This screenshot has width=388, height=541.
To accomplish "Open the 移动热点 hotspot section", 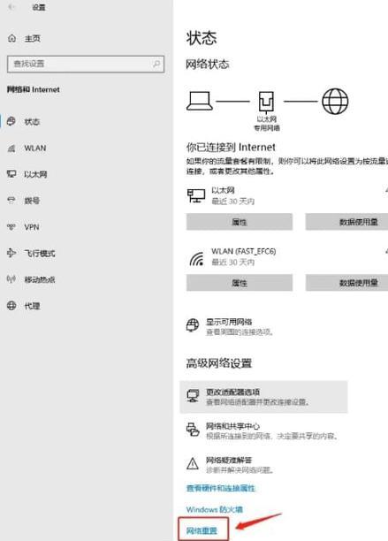I will pos(39,279).
